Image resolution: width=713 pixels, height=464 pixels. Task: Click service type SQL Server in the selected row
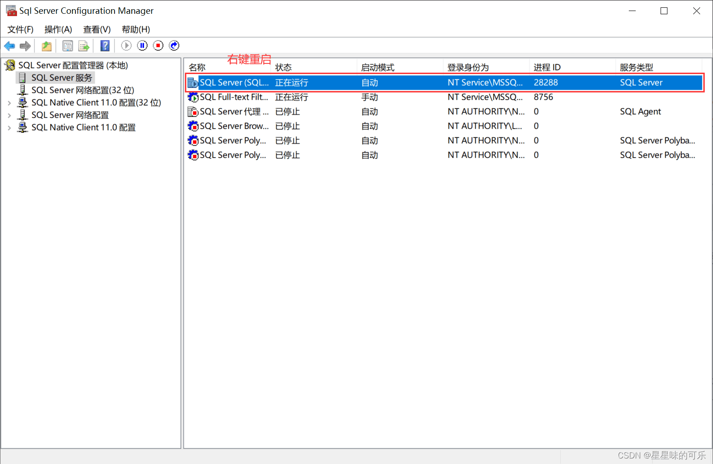pos(641,83)
